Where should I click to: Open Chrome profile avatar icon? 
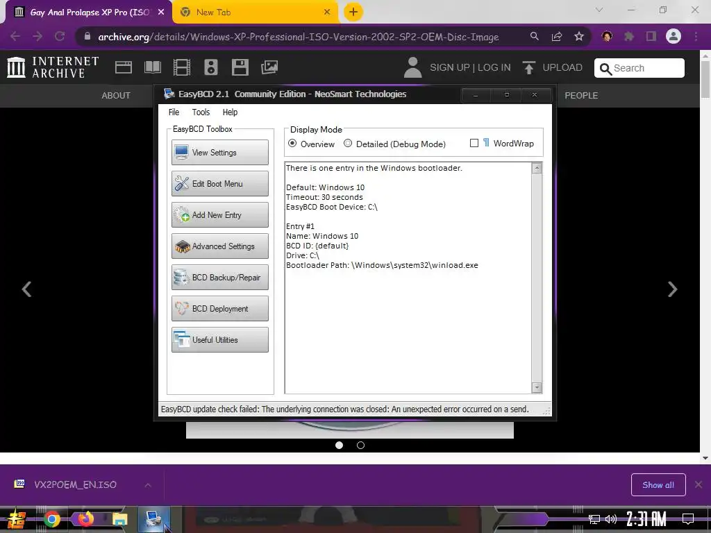click(674, 36)
